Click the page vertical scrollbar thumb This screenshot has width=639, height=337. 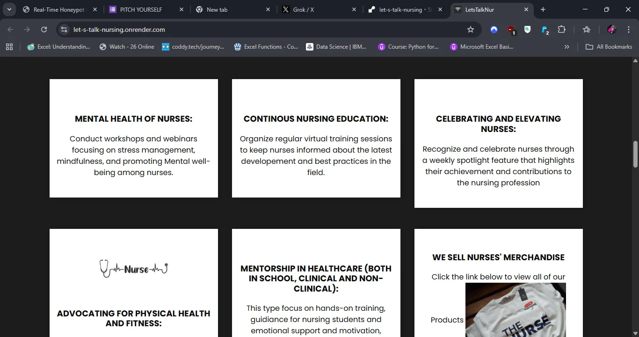tap(635, 154)
